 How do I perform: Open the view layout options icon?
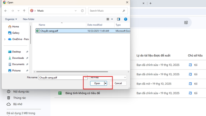(x=108, y=19)
